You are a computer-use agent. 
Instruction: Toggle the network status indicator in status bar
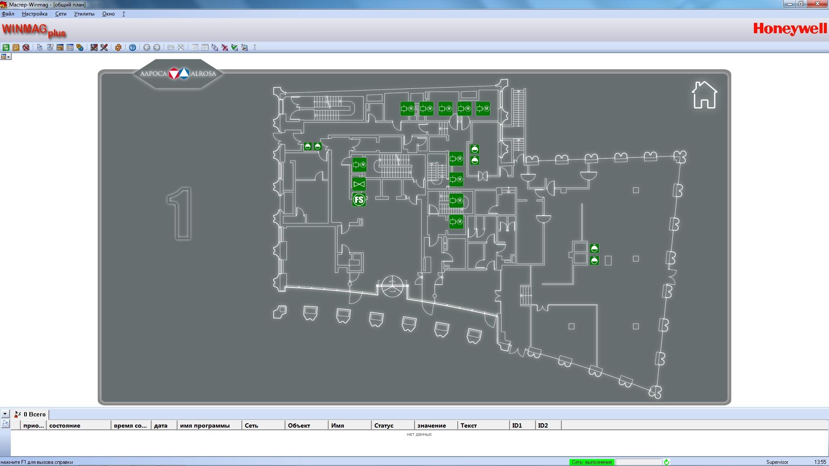(592, 461)
